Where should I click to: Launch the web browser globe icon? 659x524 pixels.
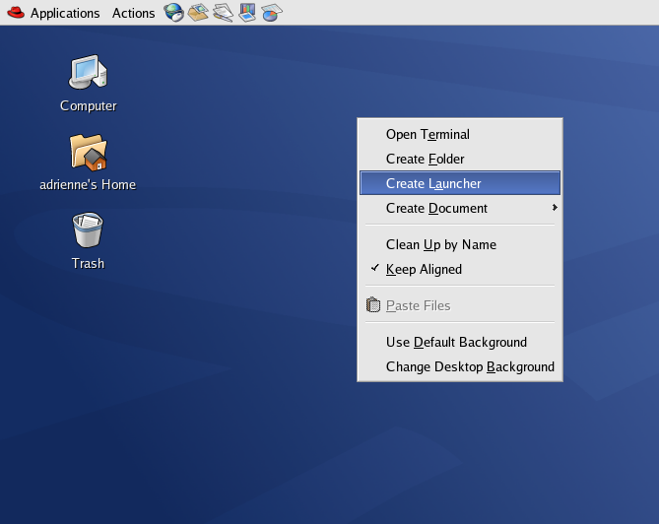tap(173, 13)
